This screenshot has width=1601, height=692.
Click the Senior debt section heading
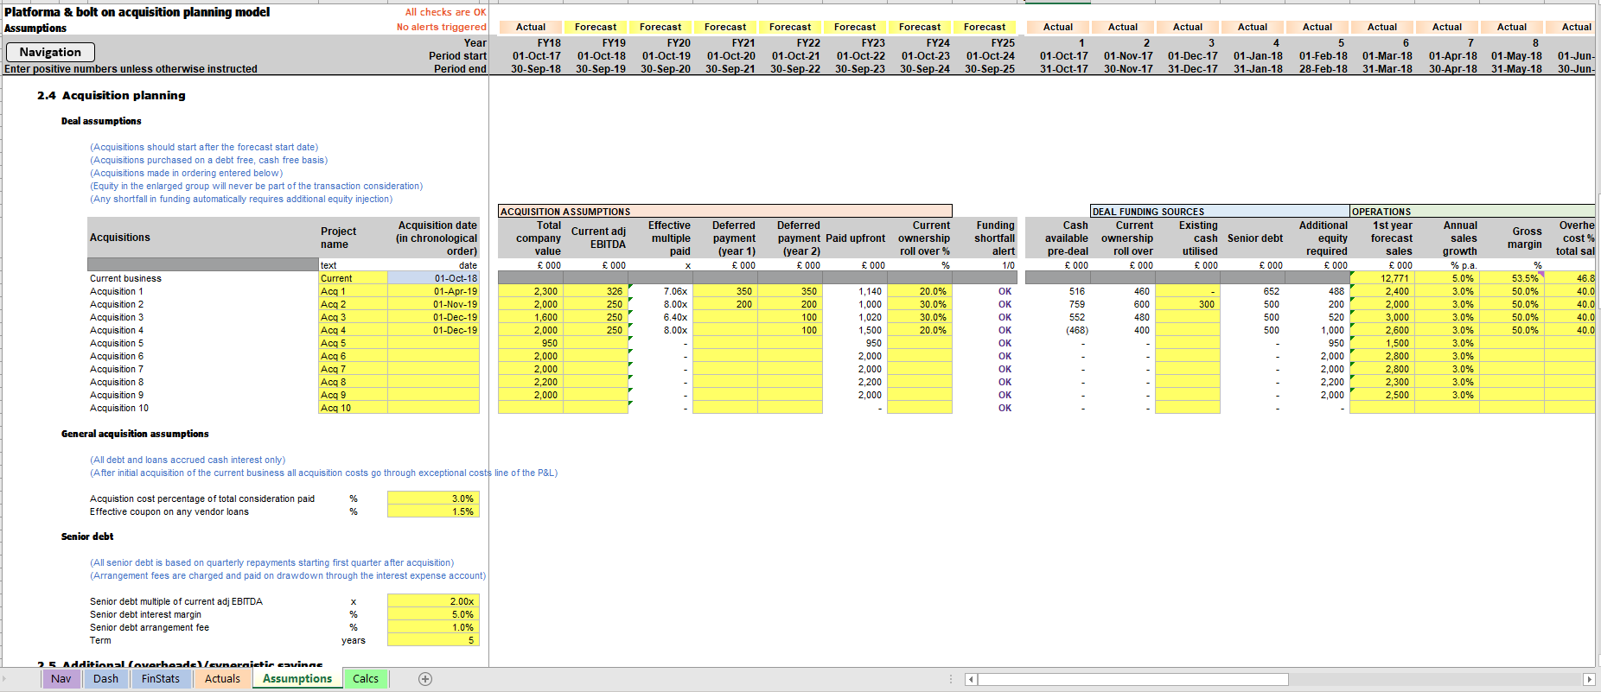coord(87,536)
